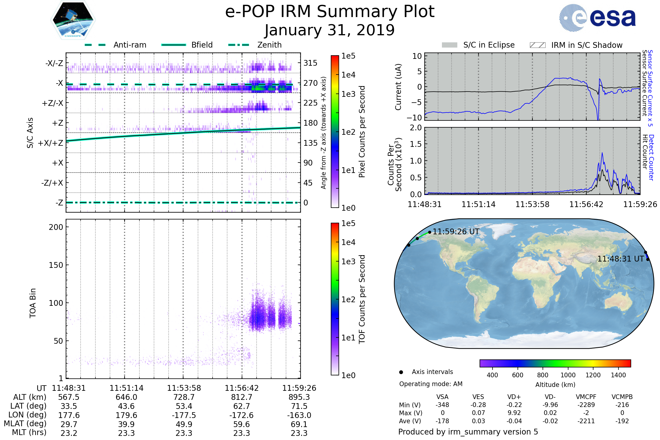Image resolution: width=660 pixels, height=440 pixels.
Task: Click the CASSIOPE satellite mission logo
Action: point(73,20)
